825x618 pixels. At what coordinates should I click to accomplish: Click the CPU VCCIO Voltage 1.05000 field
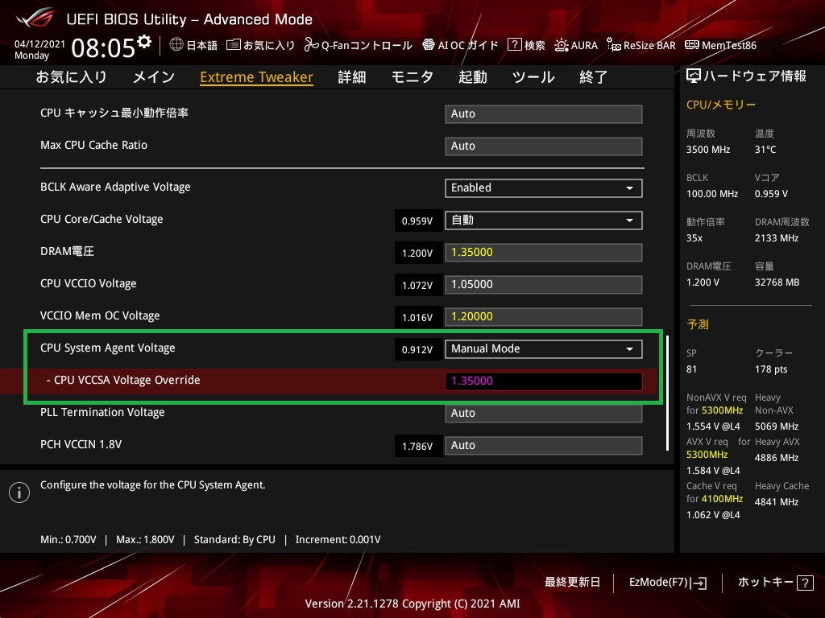(544, 284)
